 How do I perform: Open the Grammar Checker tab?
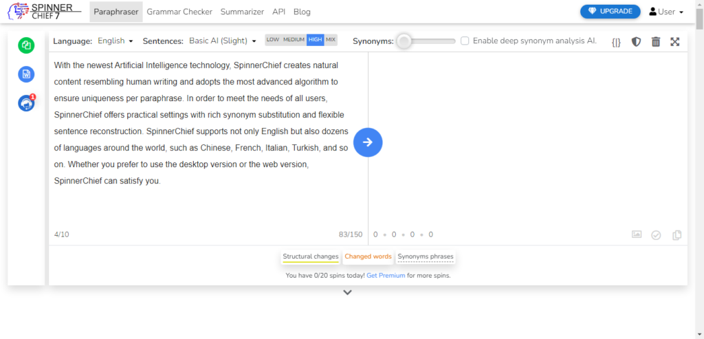click(179, 12)
